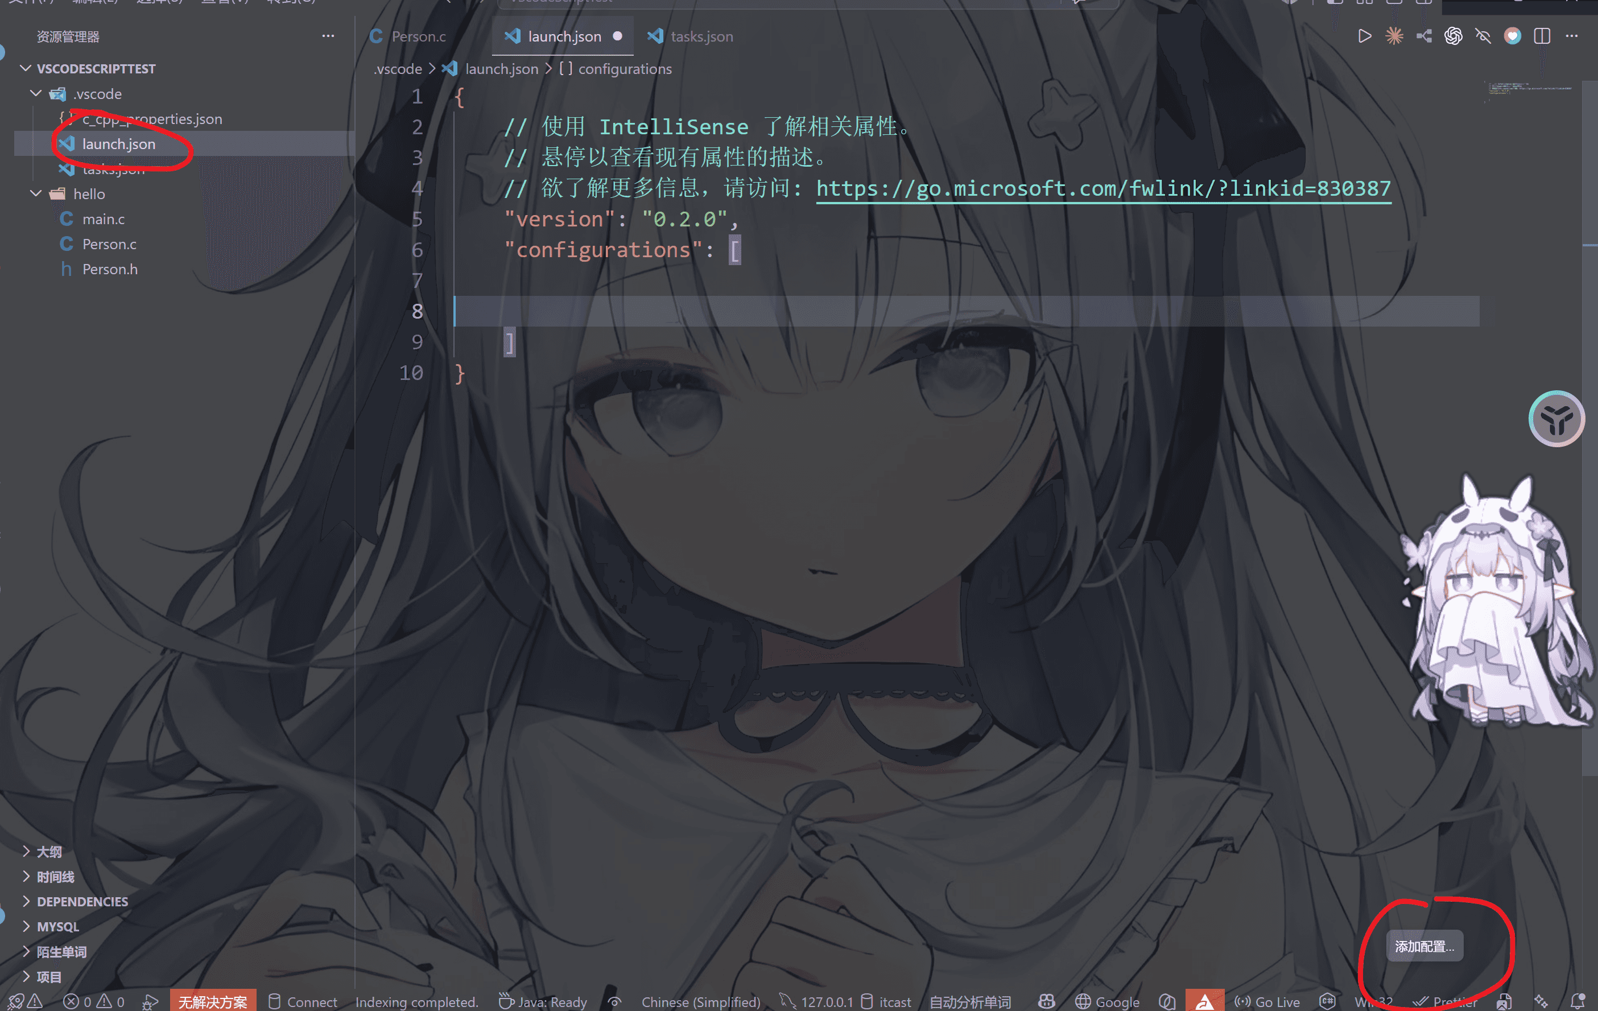Open the Copilot icon in status bar

[1047, 1002]
